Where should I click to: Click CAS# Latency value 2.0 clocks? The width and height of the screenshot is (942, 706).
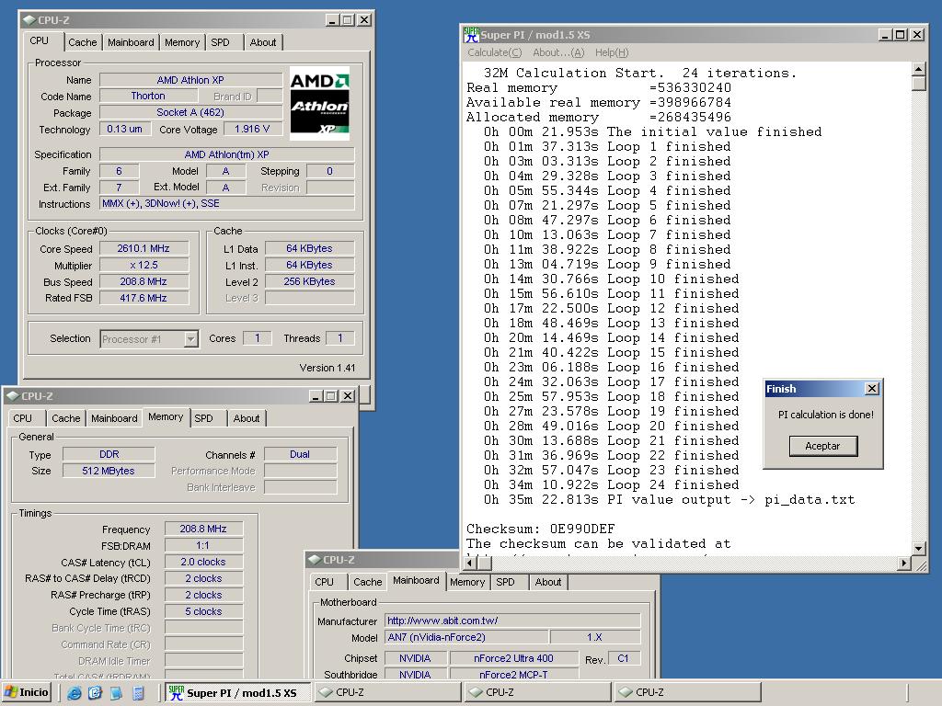click(203, 562)
